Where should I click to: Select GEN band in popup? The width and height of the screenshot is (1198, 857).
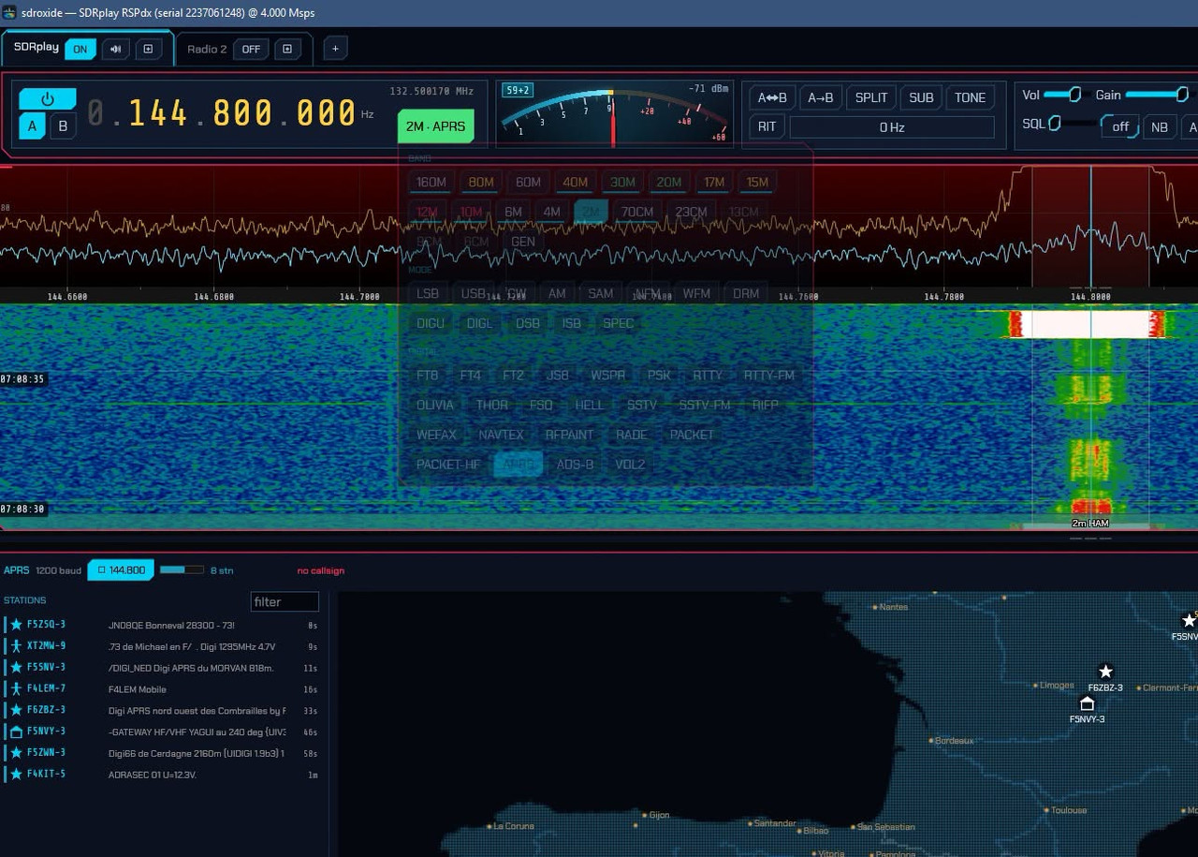(523, 242)
